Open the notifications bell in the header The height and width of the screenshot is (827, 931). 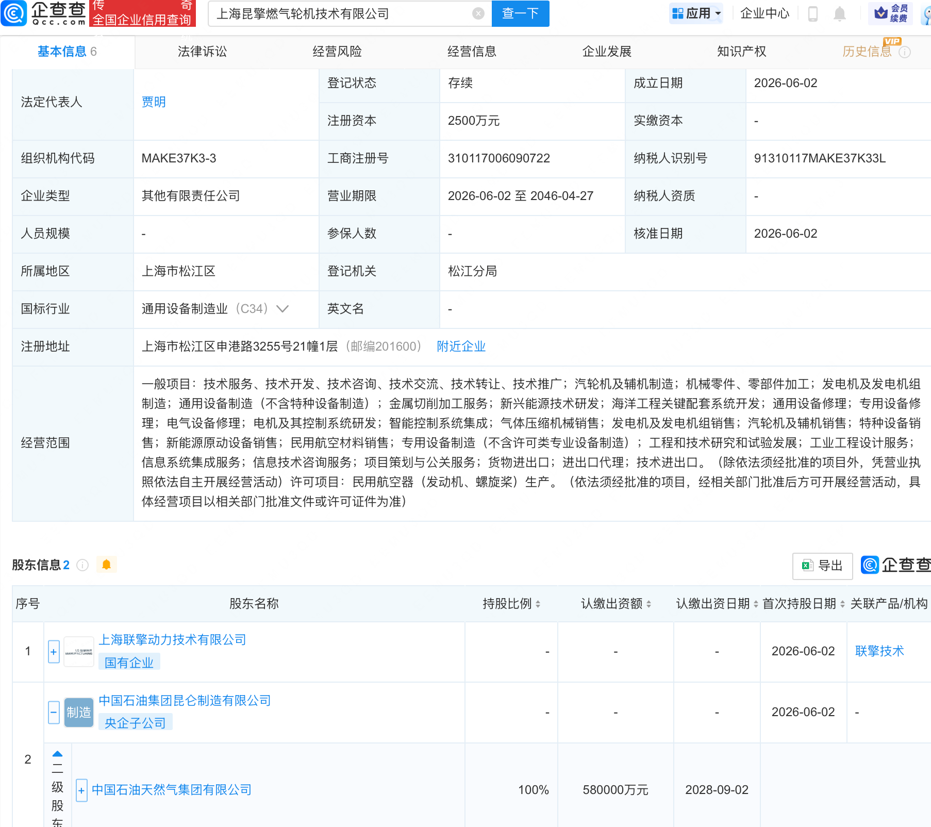(840, 13)
